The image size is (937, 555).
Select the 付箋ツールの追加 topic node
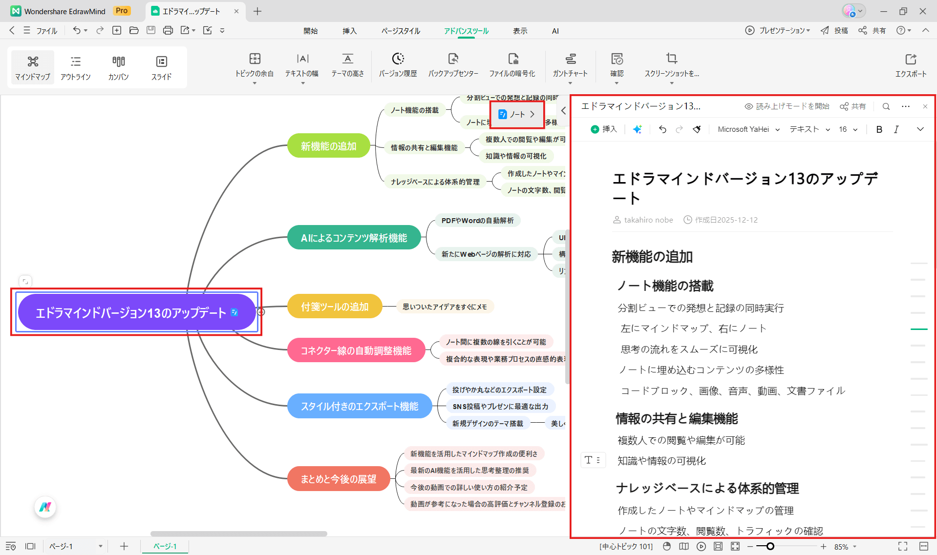[x=335, y=307]
